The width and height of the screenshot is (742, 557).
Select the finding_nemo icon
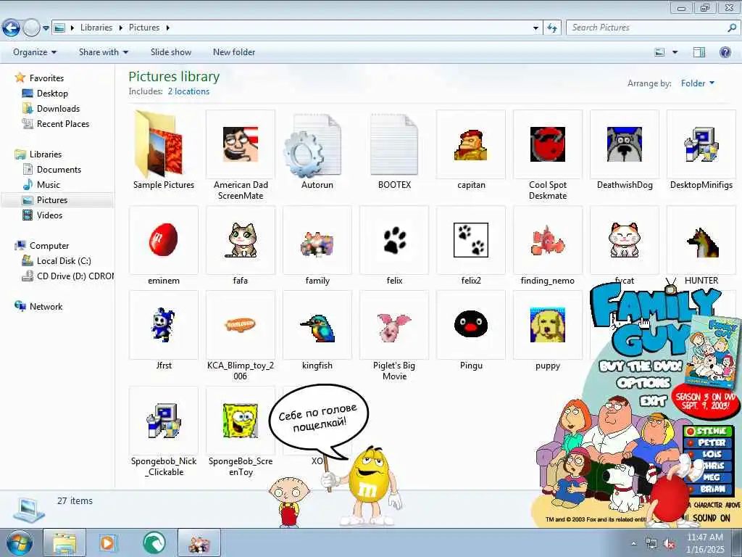[548, 240]
